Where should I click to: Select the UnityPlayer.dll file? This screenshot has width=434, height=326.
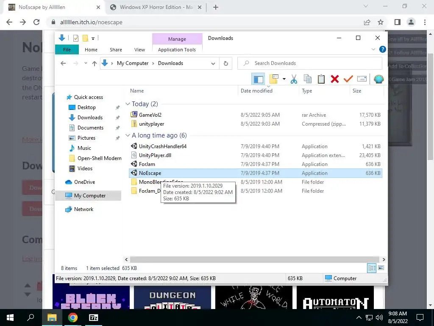[155, 155]
